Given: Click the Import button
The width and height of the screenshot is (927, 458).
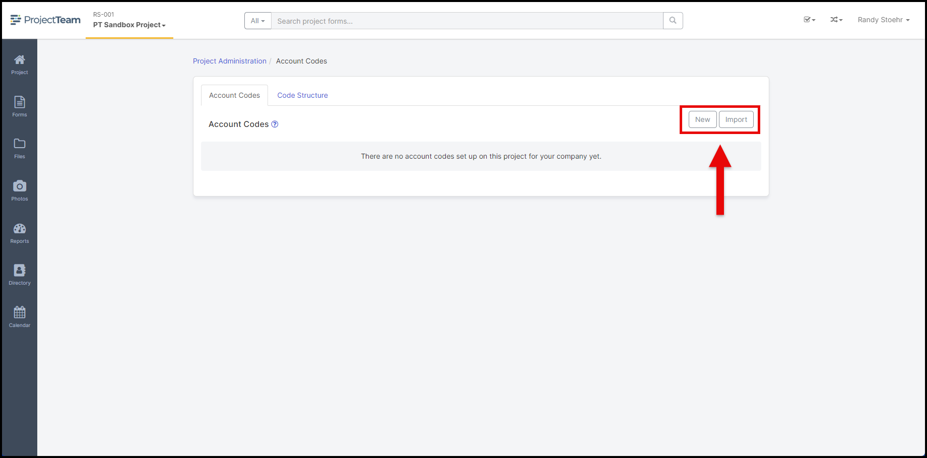Looking at the screenshot, I should [x=736, y=119].
